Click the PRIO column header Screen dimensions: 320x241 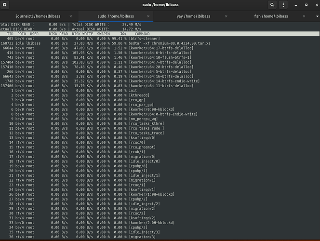click(22, 34)
